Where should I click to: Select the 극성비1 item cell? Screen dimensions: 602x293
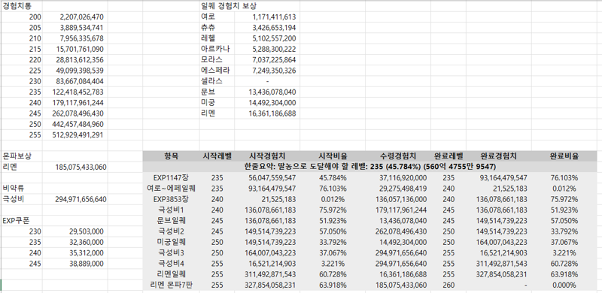click(171, 210)
